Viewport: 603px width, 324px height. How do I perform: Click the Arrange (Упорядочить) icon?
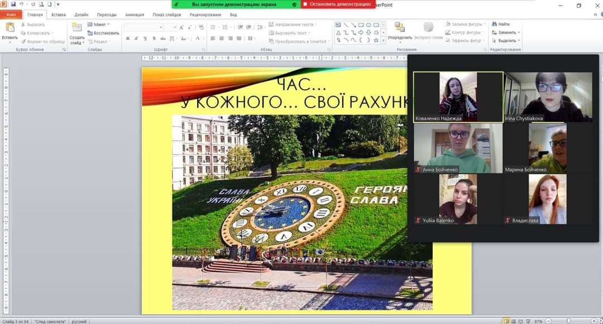399,28
